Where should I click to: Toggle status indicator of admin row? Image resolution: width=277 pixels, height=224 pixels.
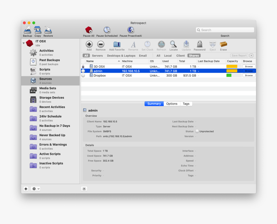tap(83, 71)
